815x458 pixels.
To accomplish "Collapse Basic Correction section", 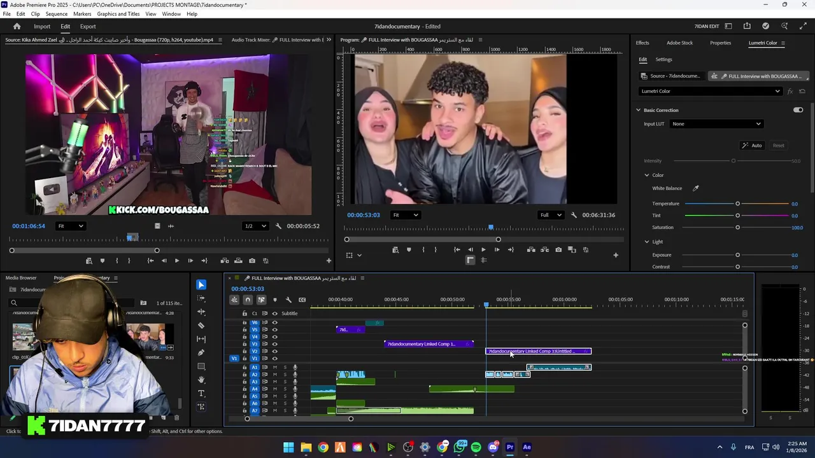I will coord(638,110).
